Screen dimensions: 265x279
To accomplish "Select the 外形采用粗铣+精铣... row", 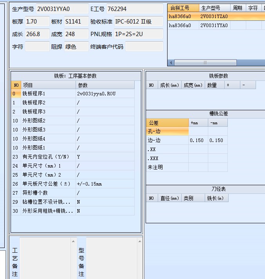I will [x=73, y=211].
